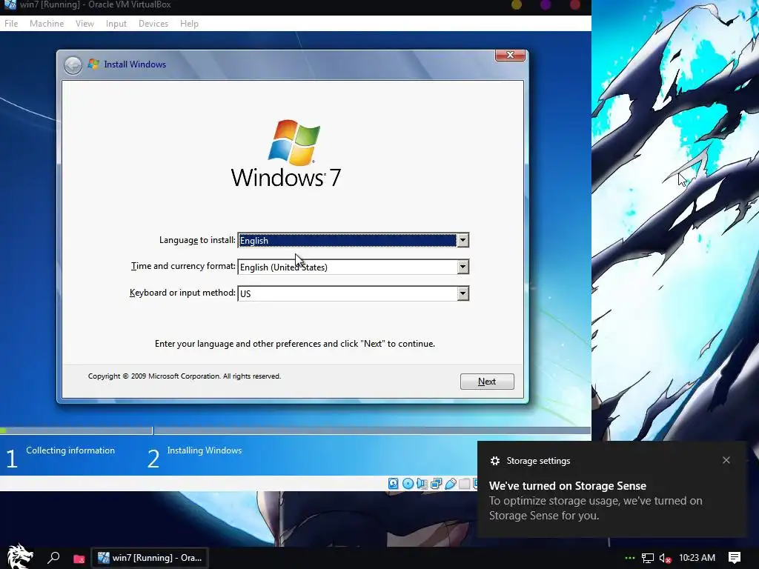
Task: Dismiss the Storage Sense notification
Action: 726,460
